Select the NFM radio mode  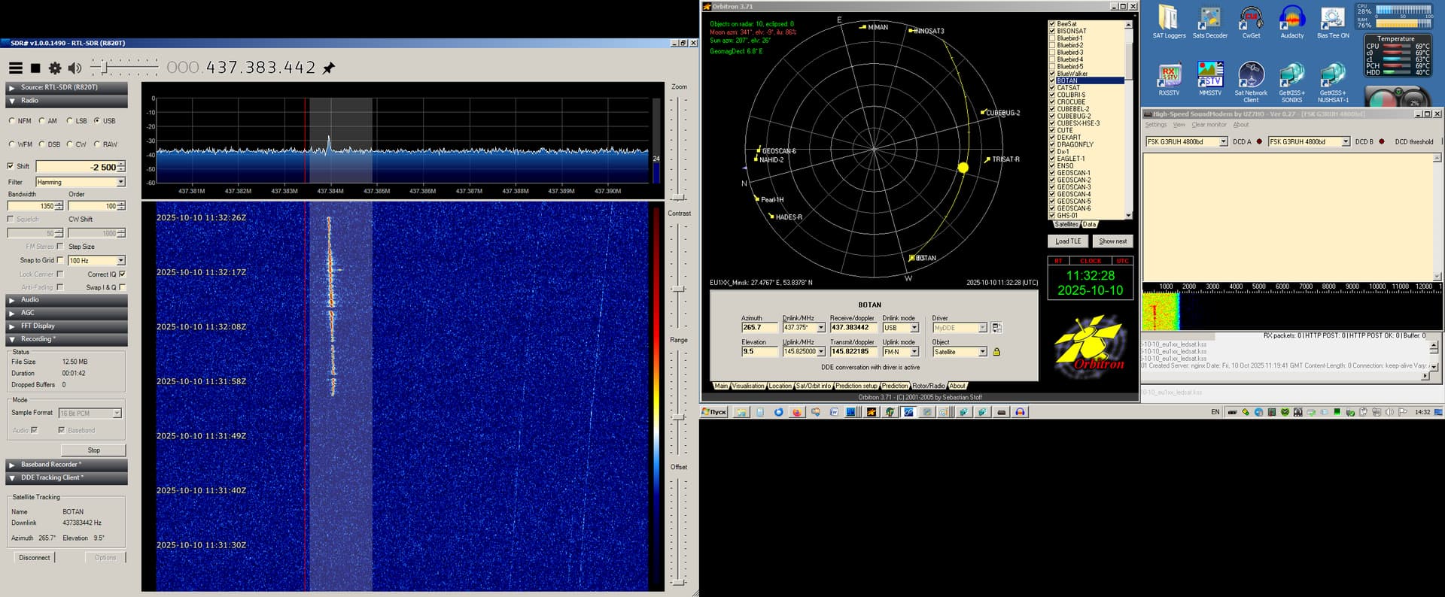point(12,121)
